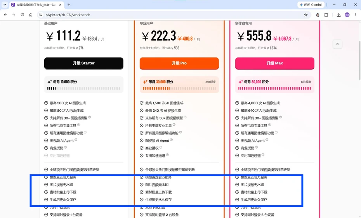This screenshot has height=218, width=361.
Task: Click the 3倍额度 label in Pro plan
Action: pyautogui.click(x=210, y=82)
